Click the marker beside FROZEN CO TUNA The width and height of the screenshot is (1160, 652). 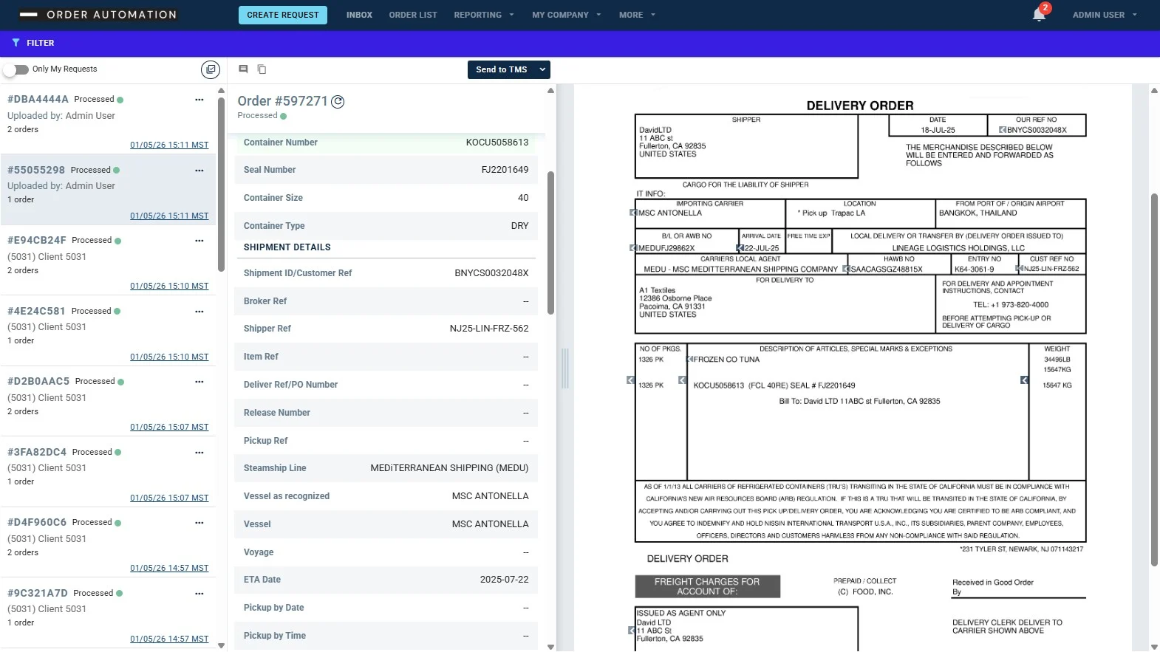tap(689, 360)
